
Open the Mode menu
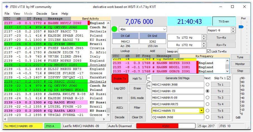coord(28,14)
